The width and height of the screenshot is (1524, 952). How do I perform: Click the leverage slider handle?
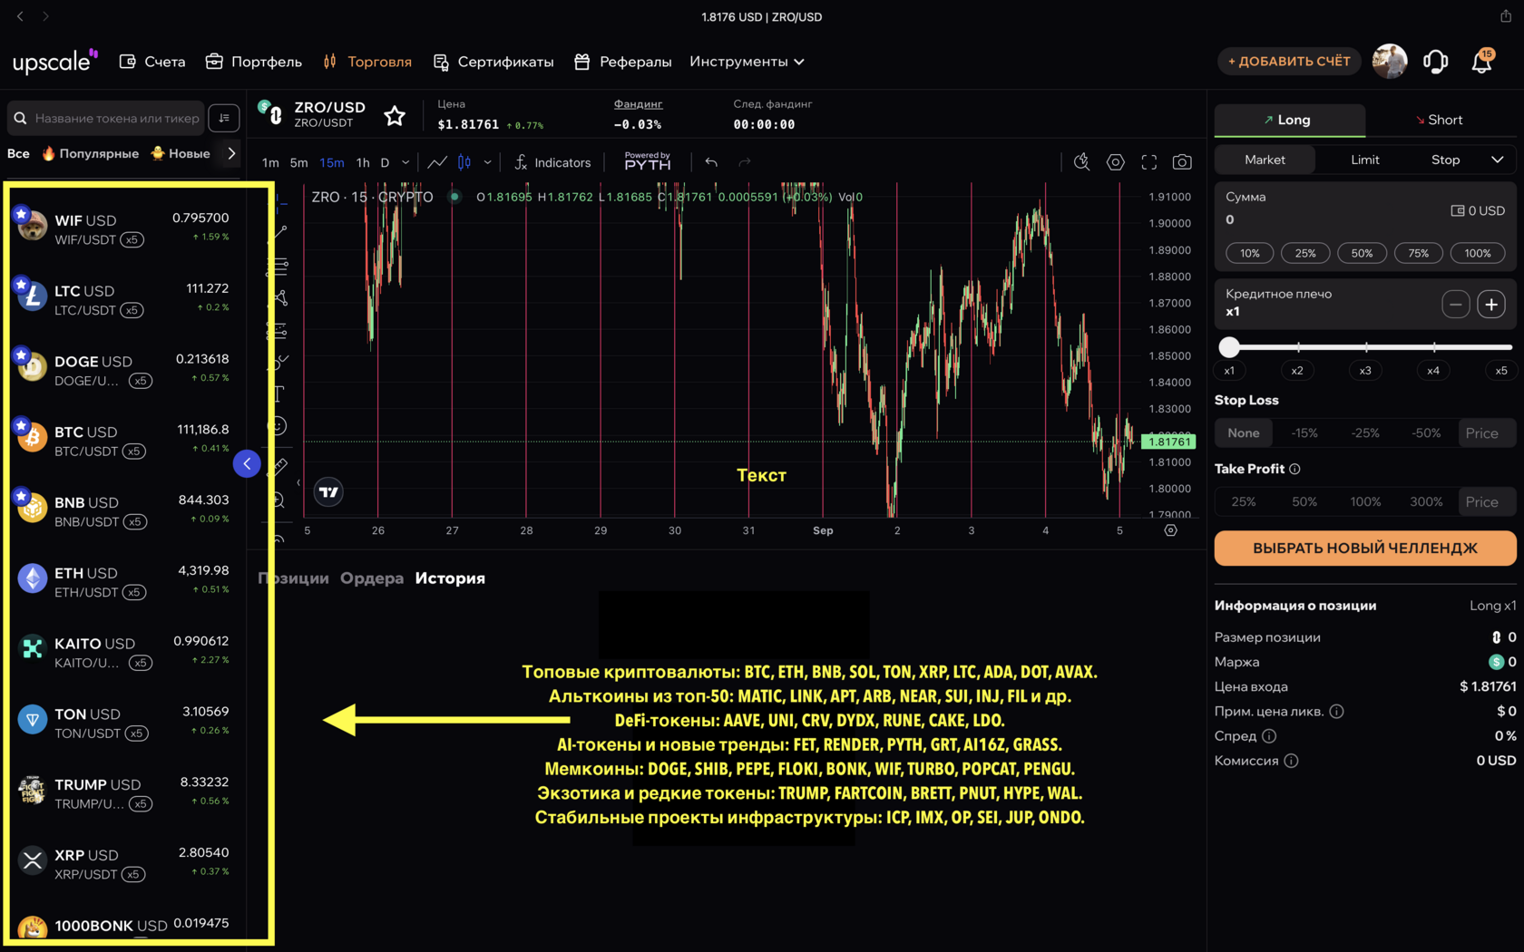point(1229,347)
